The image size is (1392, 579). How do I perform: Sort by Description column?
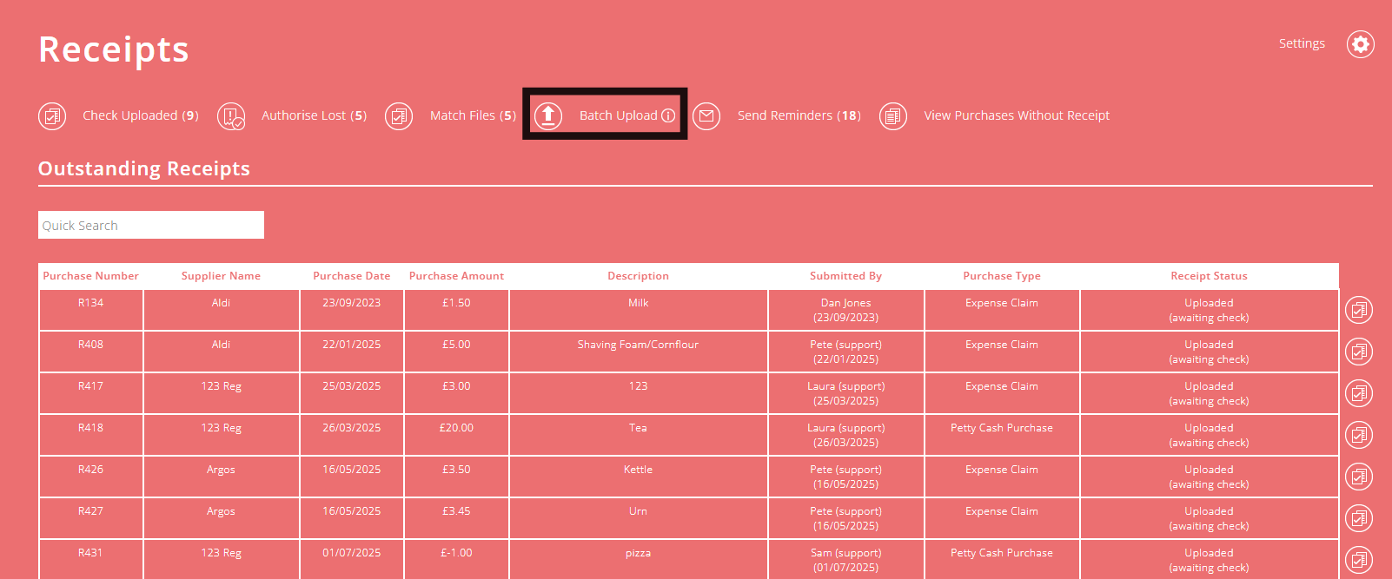(x=638, y=276)
